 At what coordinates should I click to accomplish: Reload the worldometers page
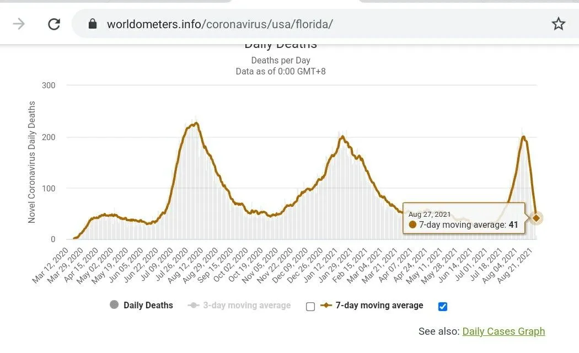54,24
